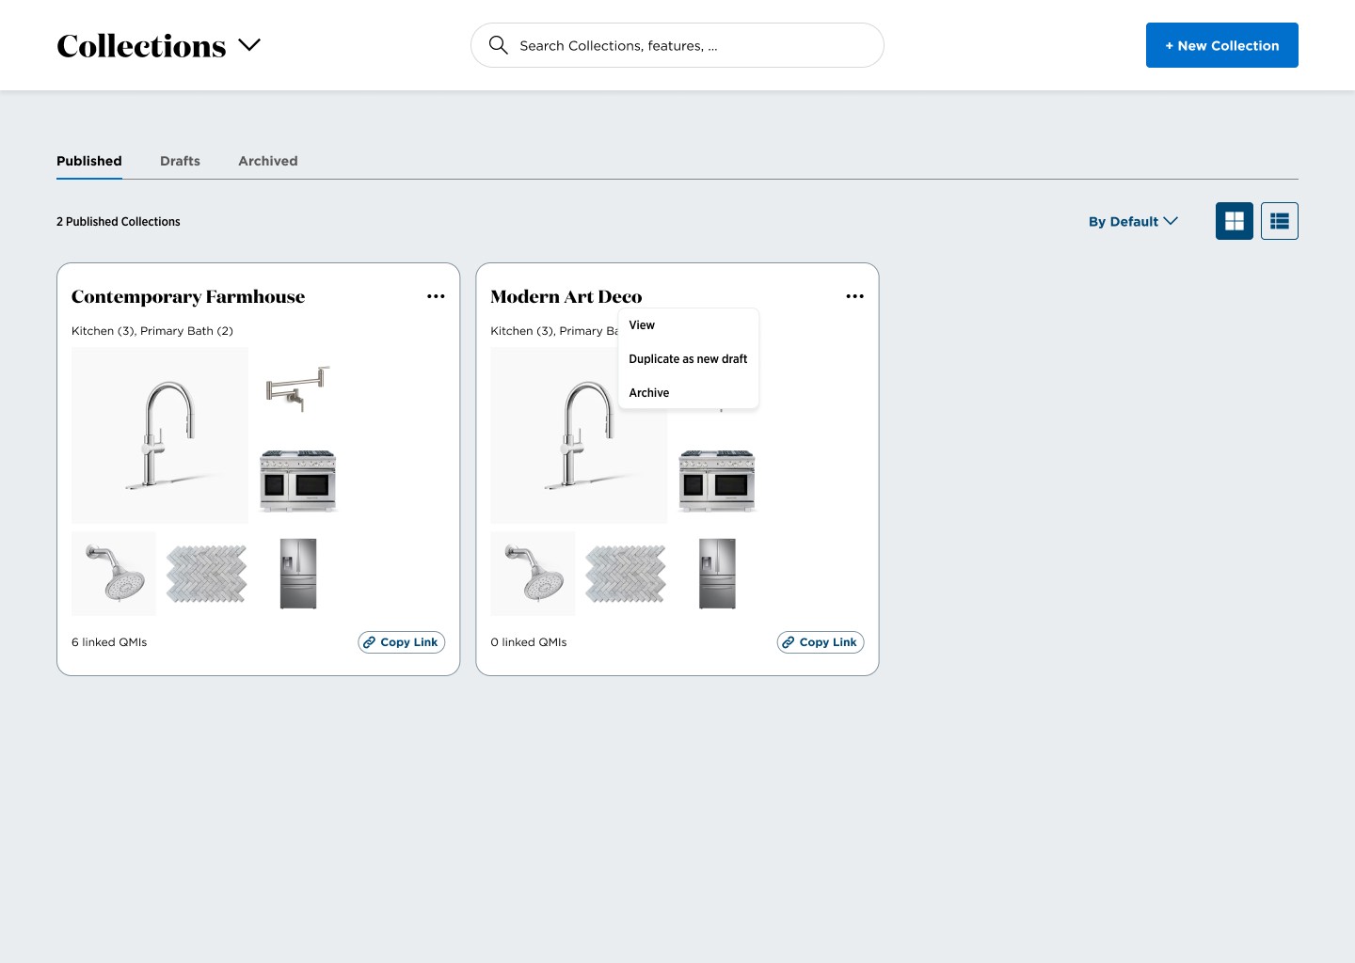Click the faucet thumbnail in Contemporary Farmhouse
Viewport: 1355px width, 963px height.
click(x=160, y=434)
